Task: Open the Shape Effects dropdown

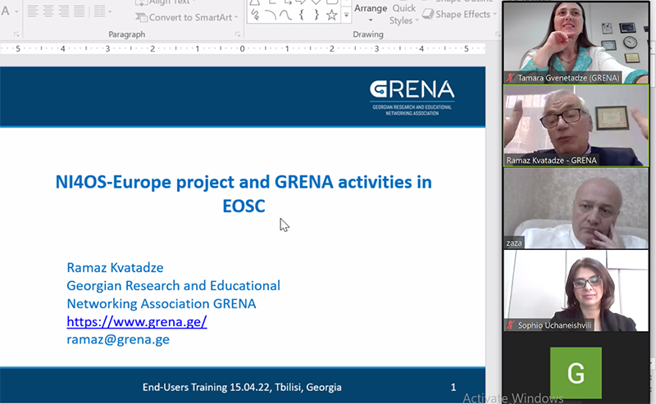Action: coord(459,14)
